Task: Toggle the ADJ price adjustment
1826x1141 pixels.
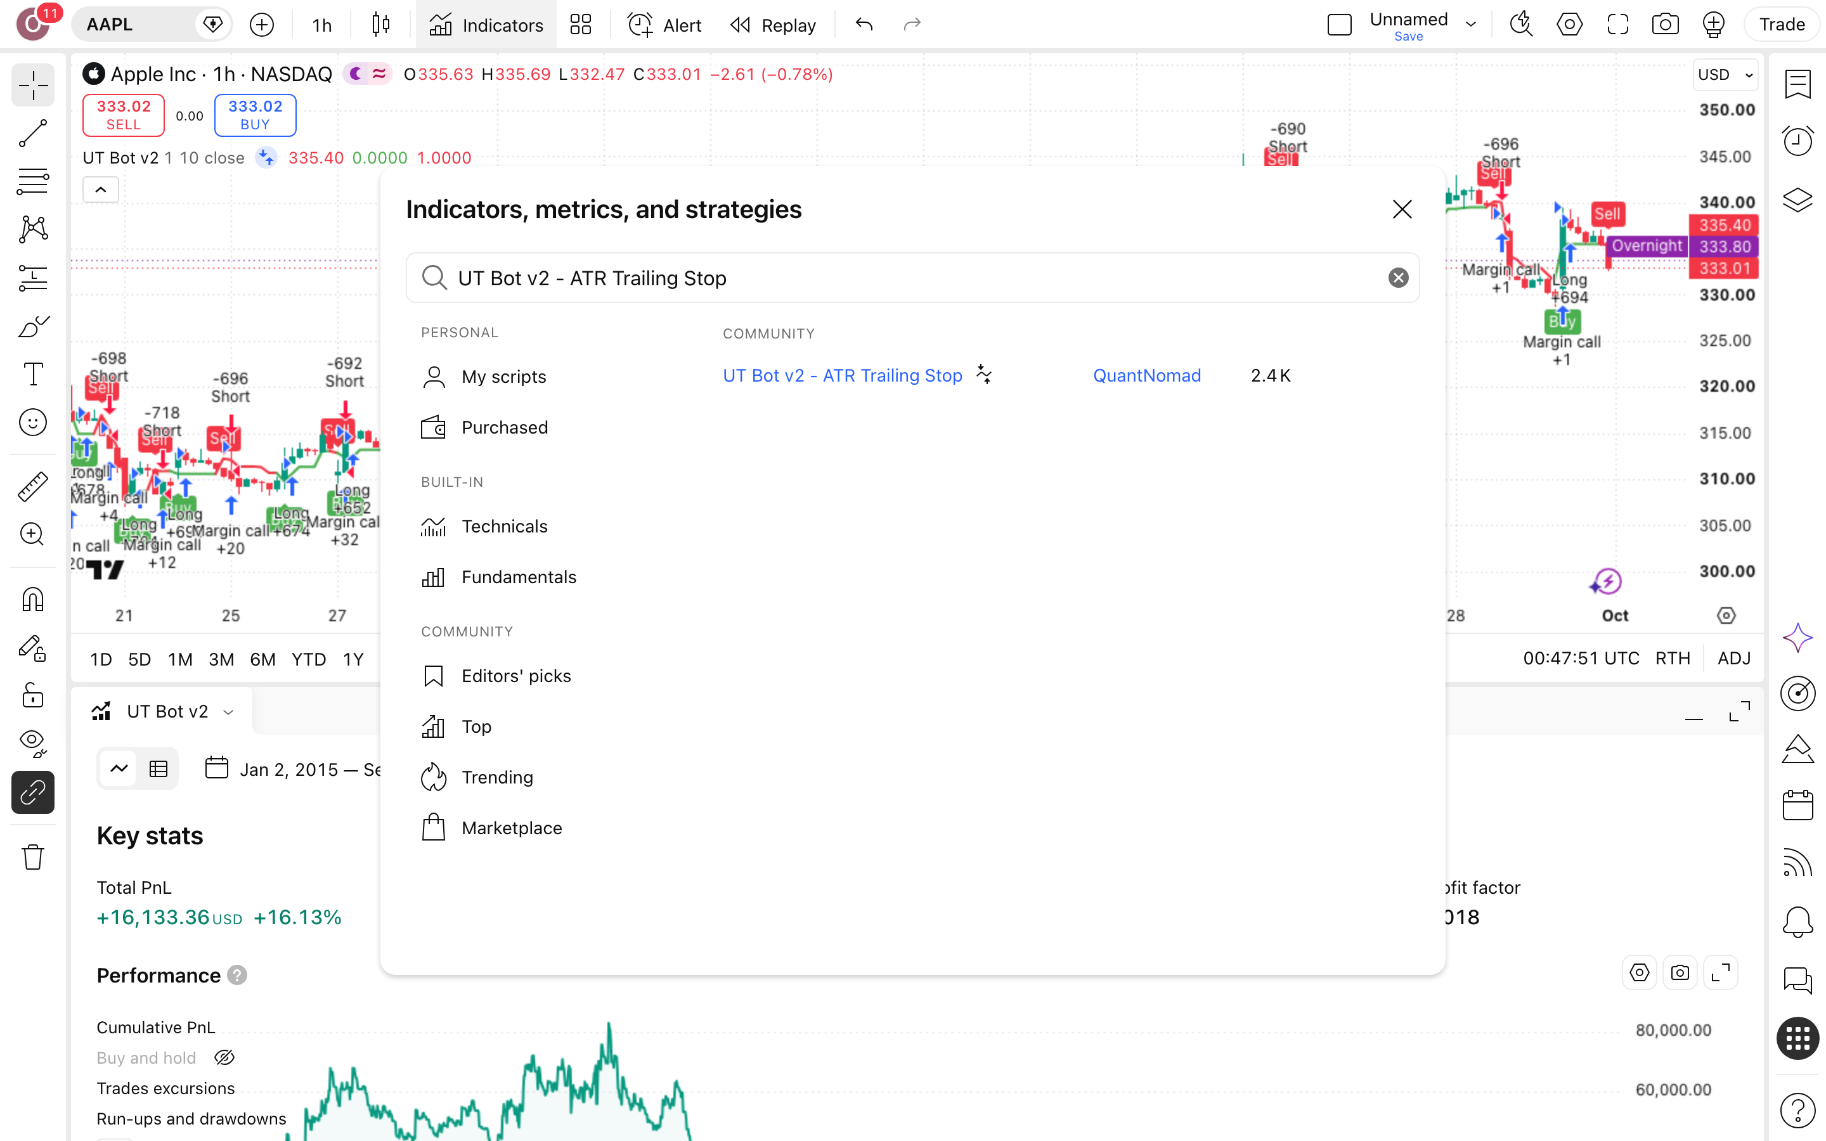Action: 1734,658
